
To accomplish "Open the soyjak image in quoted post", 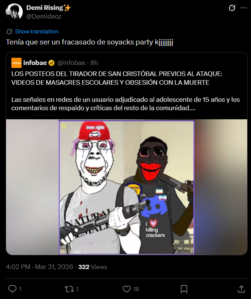I will tap(126, 187).
